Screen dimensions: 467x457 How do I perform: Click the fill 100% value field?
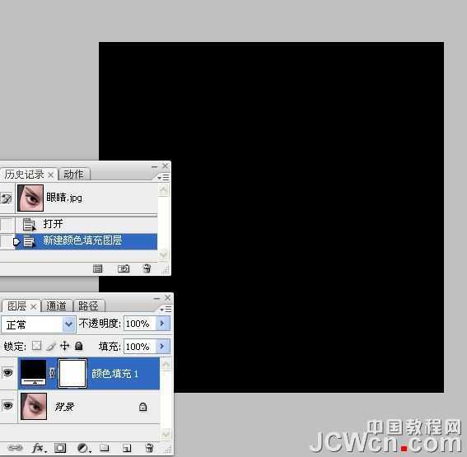tap(139, 347)
